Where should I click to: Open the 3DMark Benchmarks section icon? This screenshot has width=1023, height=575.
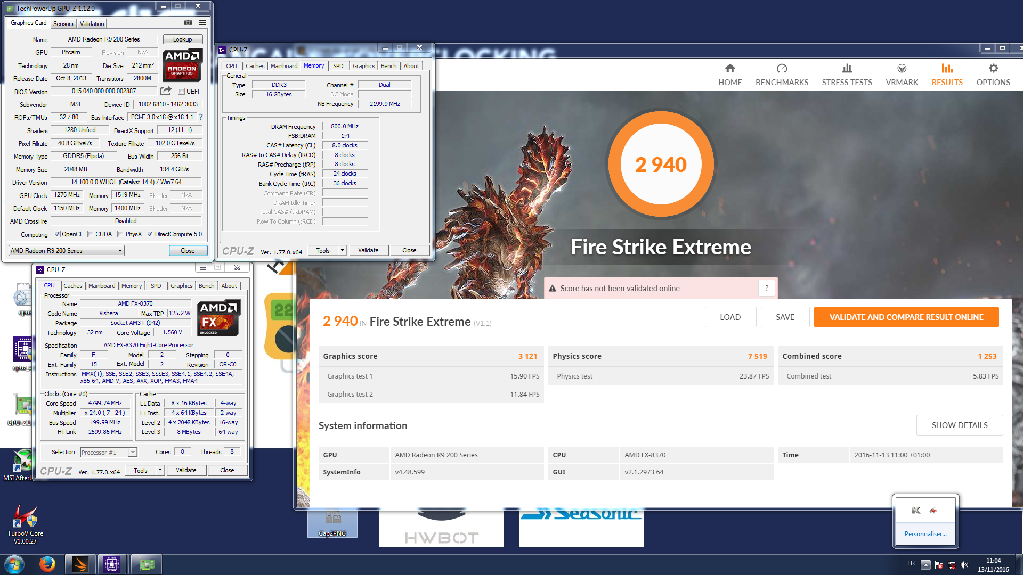point(782,68)
